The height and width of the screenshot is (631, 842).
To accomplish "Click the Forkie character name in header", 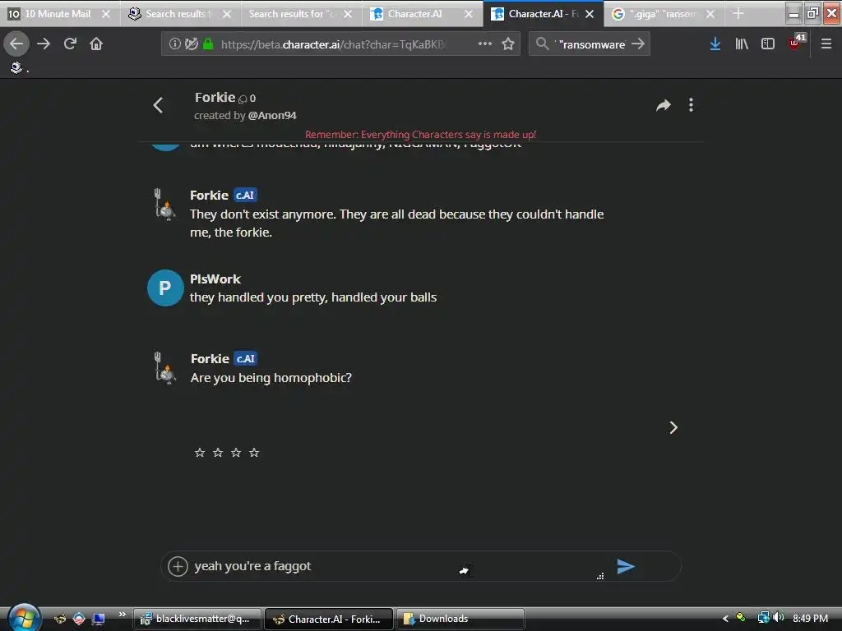I will point(215,98).
